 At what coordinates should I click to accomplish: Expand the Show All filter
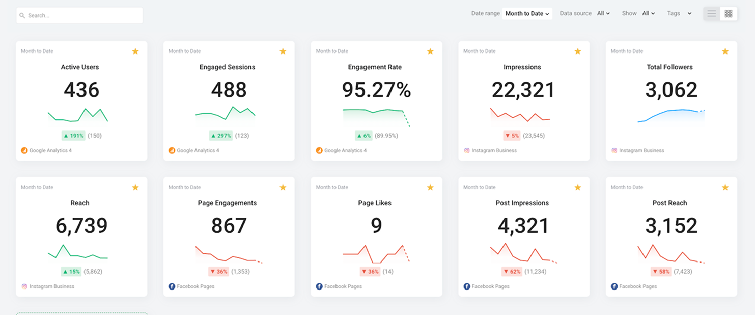pyautogui.click(x=649, y=14)
